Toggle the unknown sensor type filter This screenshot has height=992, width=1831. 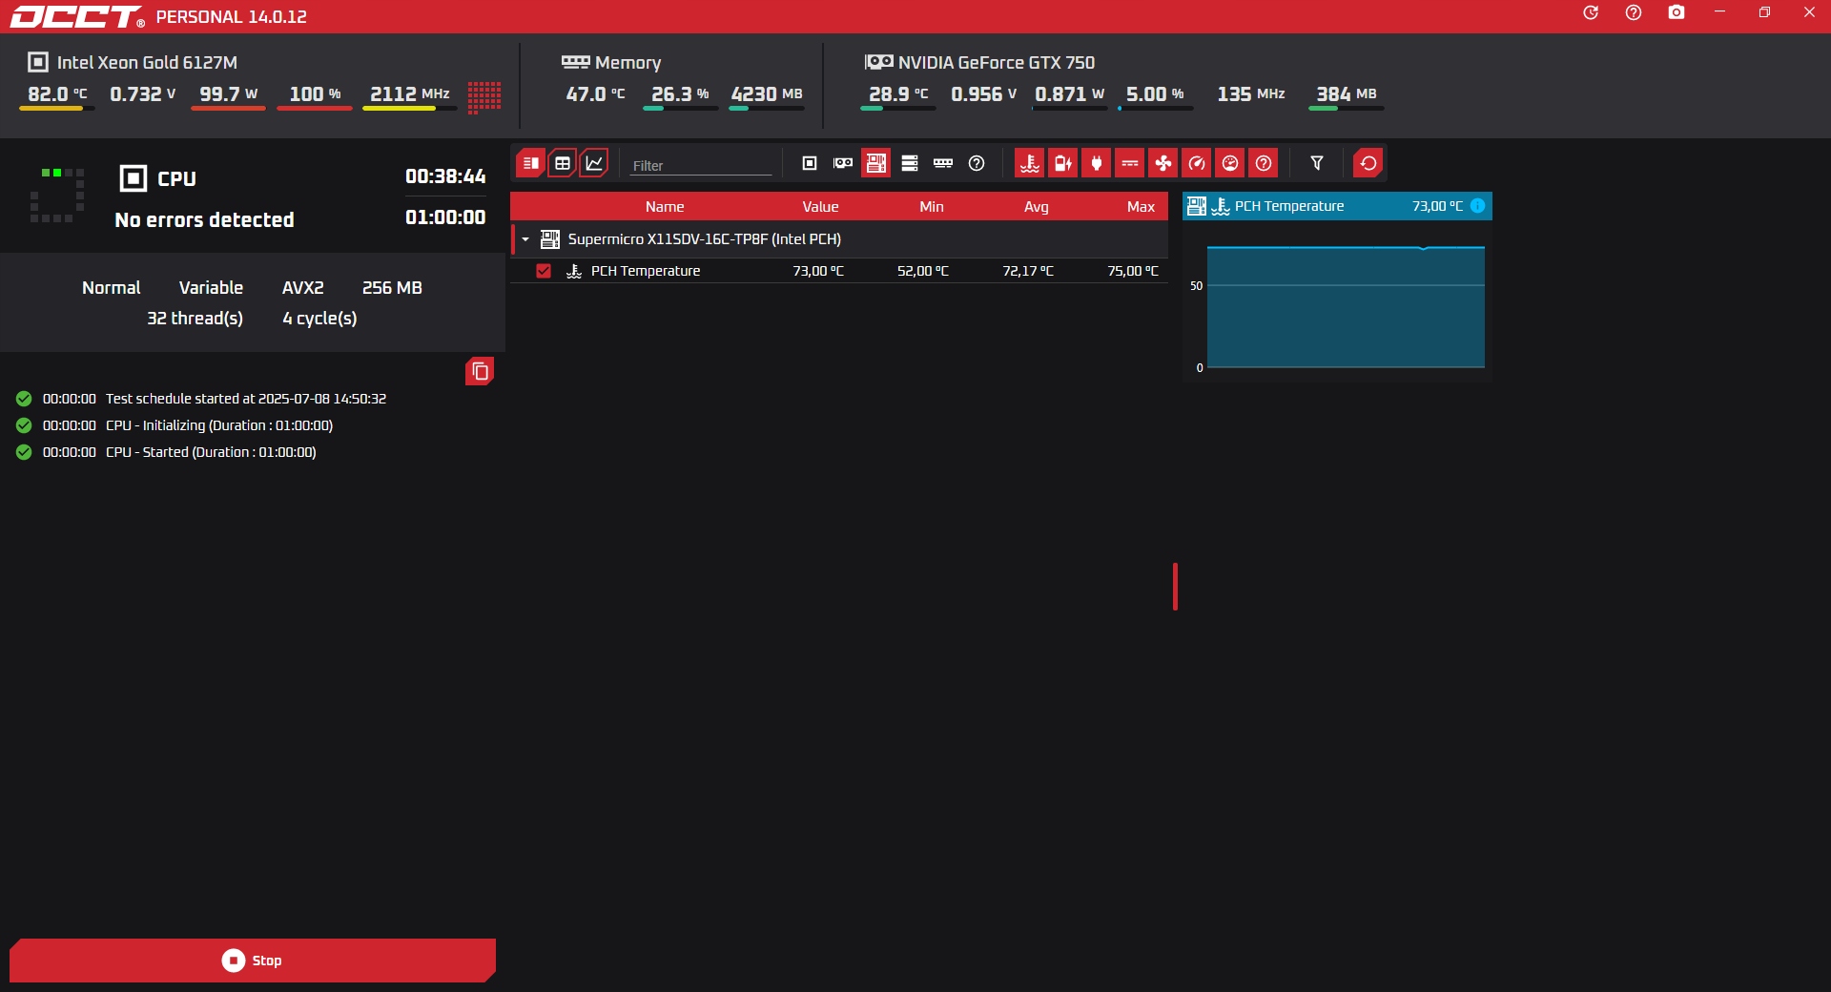[1264, 163]
